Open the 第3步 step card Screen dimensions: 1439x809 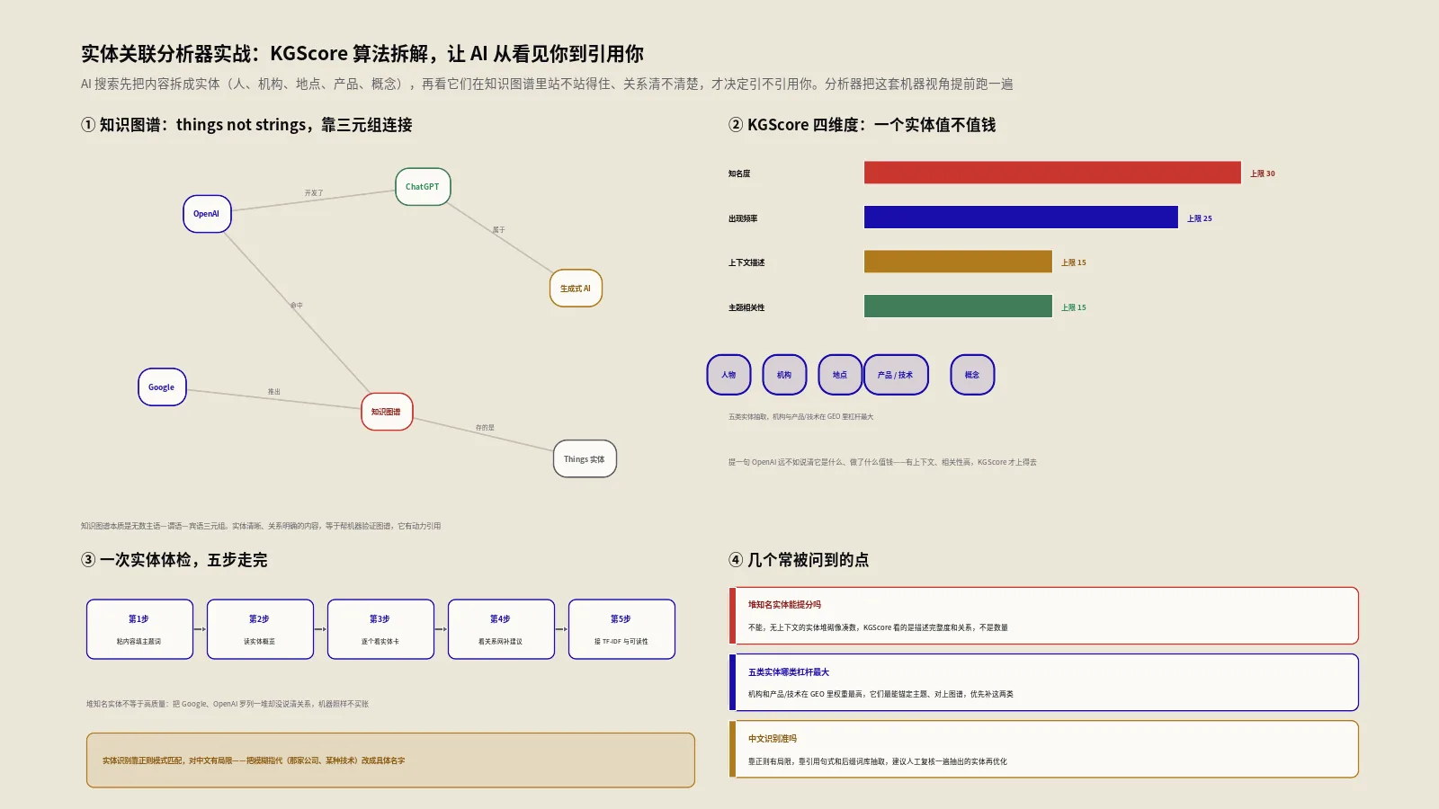click(380, 629)
